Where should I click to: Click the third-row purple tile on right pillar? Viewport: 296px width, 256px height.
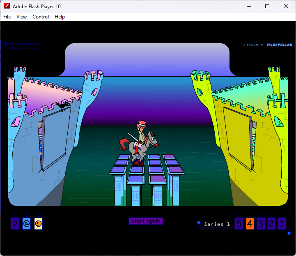176,170
